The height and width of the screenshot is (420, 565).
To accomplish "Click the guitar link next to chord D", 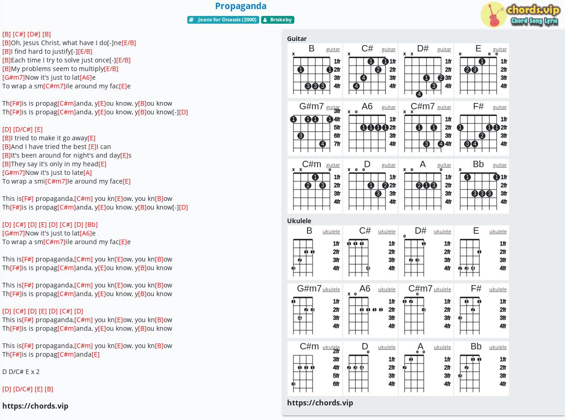I will point(389,165).
